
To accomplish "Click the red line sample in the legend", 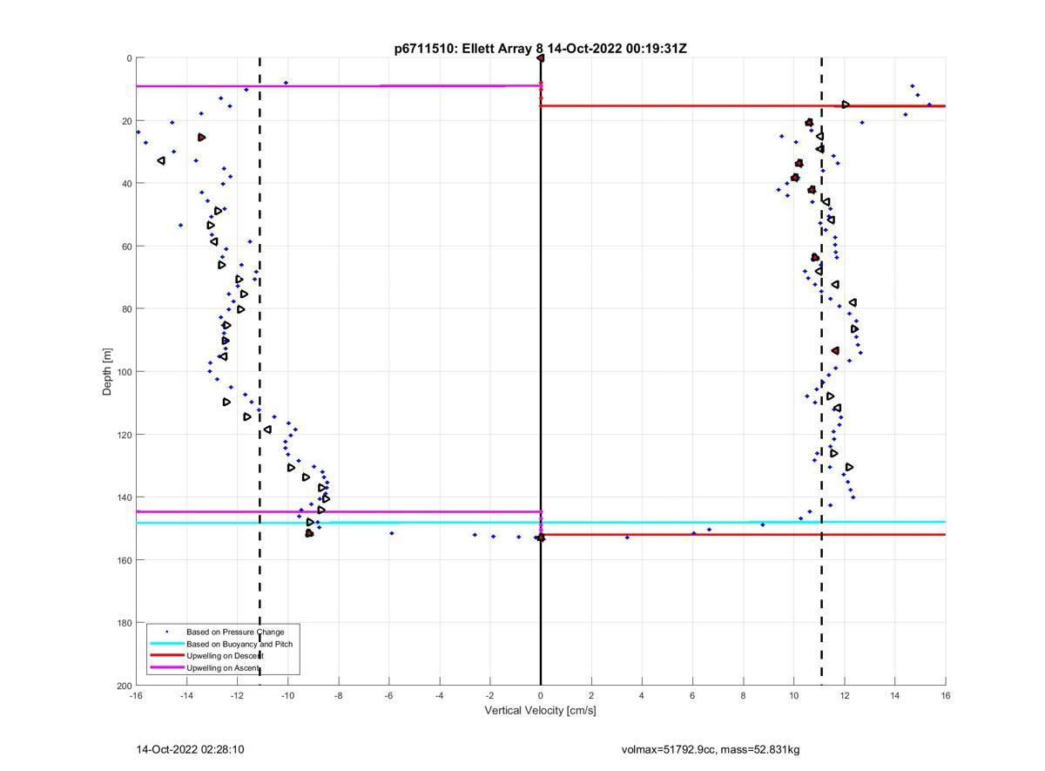I will 166,655.
